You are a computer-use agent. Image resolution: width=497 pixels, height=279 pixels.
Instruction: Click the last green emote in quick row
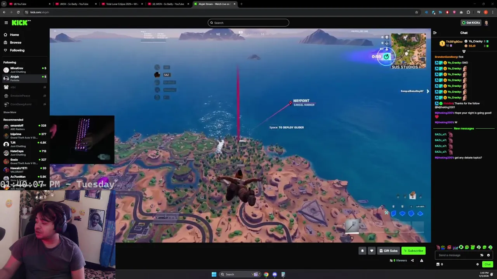pos(490,247)
